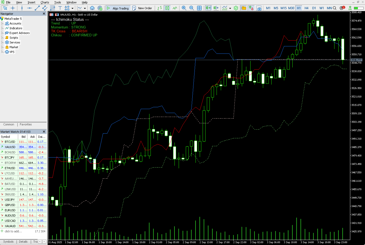Image resolution: width=365 pixels, height=245 pixels.
Task: Click the LVL price level icon
Action: 350,8
